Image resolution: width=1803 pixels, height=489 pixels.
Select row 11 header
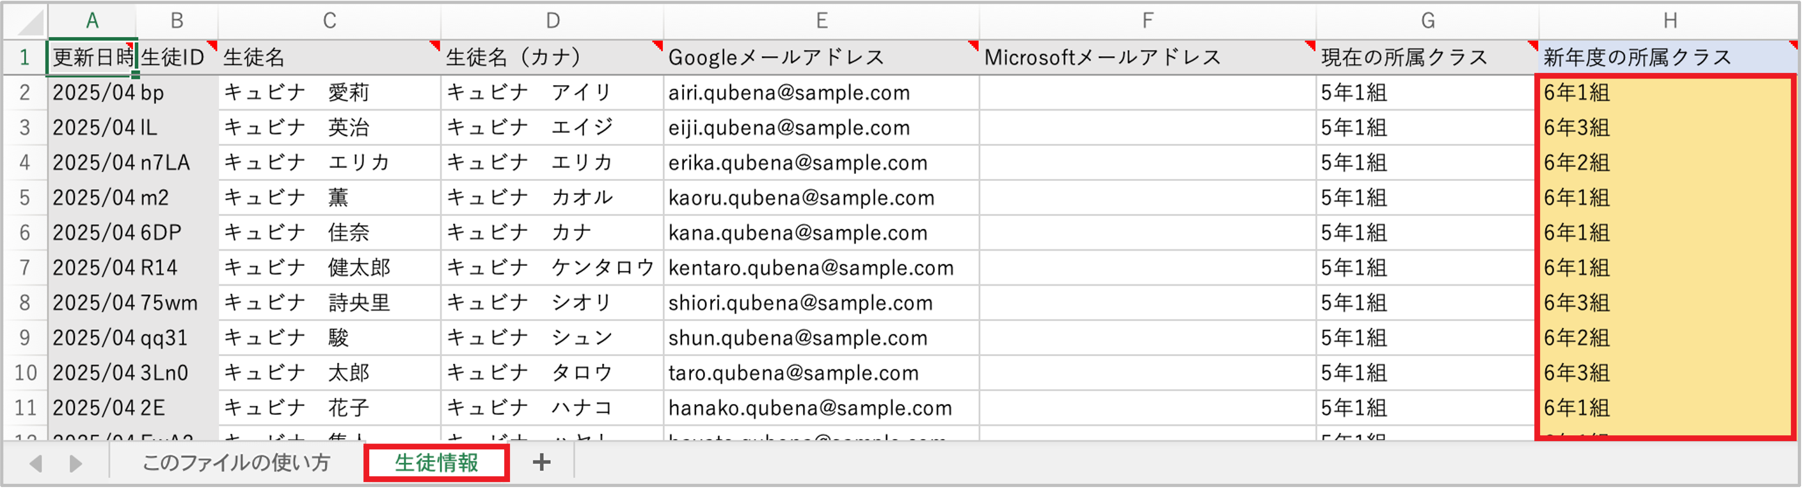point(25,407)
